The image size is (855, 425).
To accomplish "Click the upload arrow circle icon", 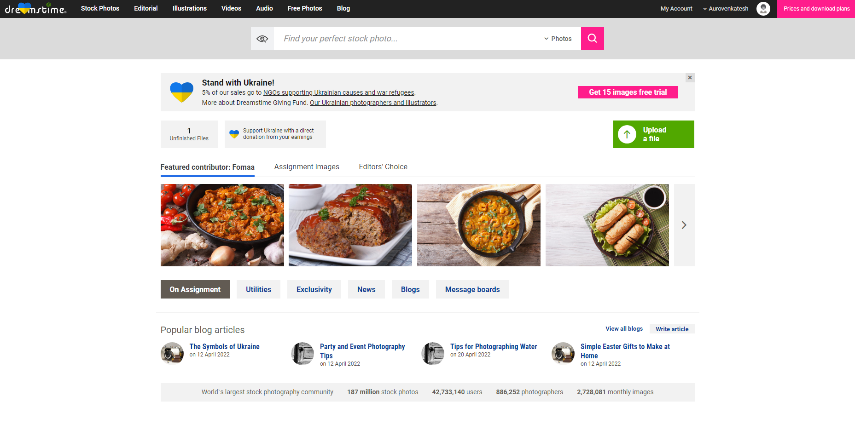I will coord(627,134).
